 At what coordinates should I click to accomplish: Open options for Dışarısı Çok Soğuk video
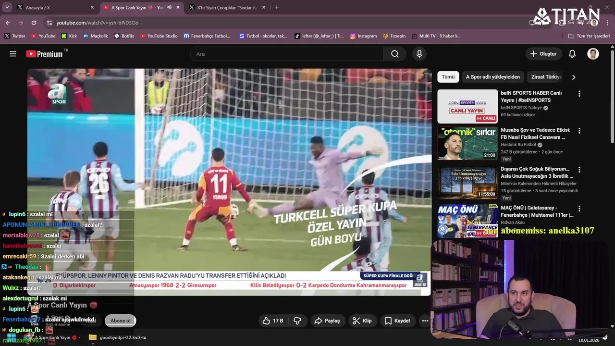579,170
